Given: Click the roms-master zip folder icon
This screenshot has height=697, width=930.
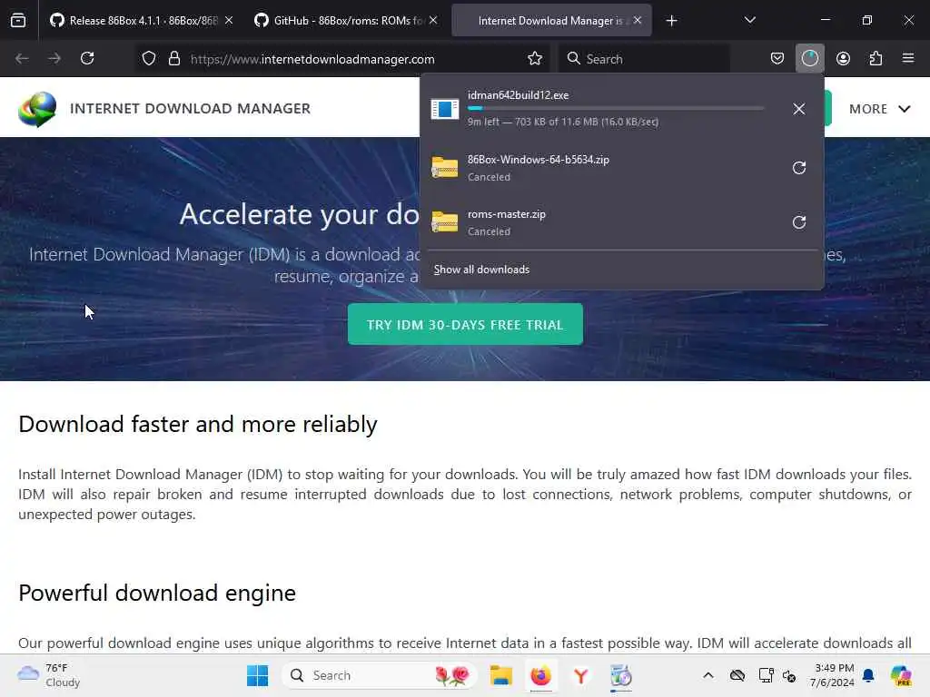Looking at the screenshot, I should pos(445,222).
